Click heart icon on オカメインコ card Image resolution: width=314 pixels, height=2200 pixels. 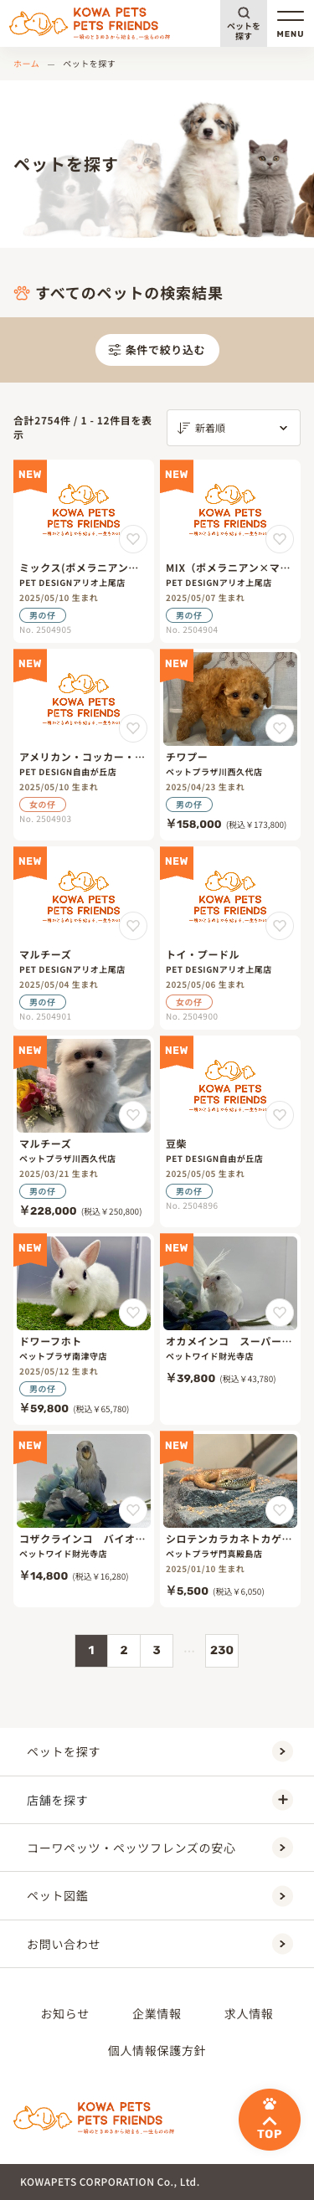(x=279, y=1312)
